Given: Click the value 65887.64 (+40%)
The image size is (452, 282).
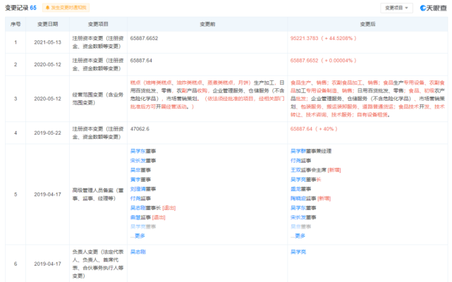Looking at the screenshot, I should coord(314,129).
